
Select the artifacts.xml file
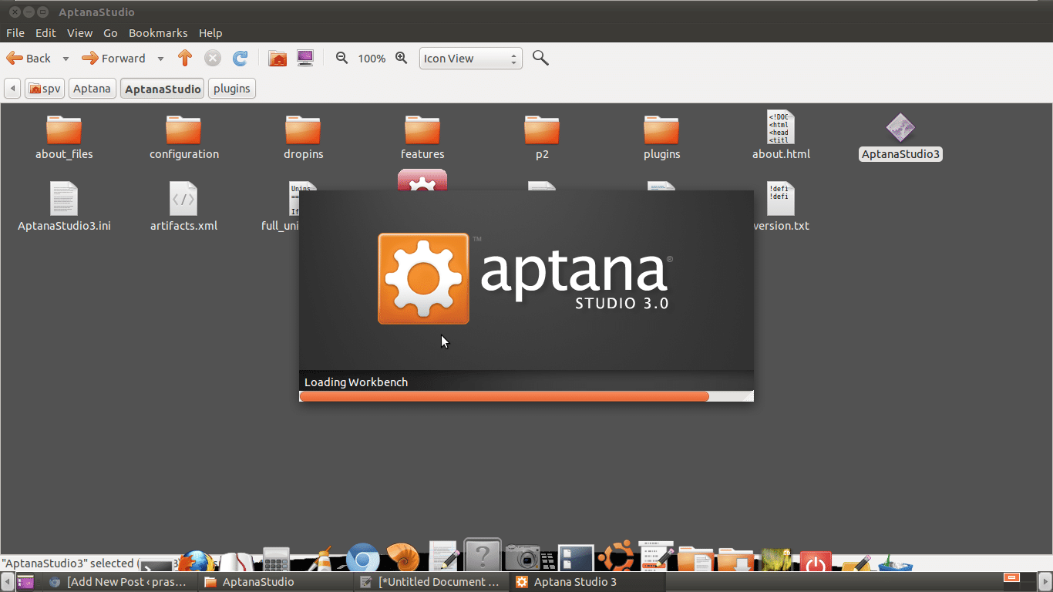tap(183, 207)
